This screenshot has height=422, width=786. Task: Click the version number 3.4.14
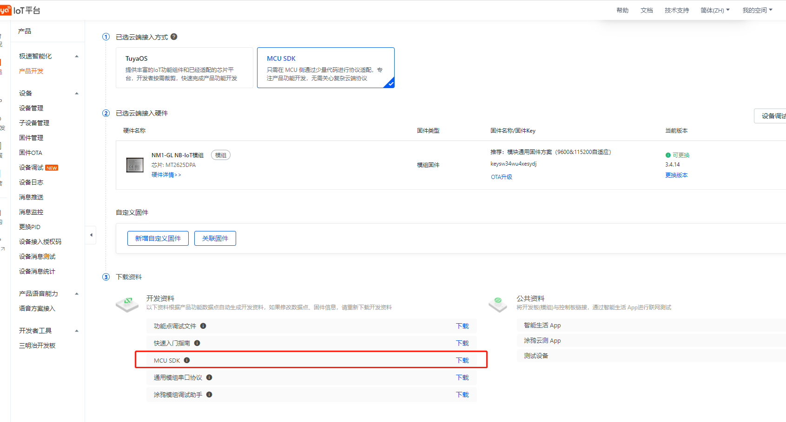[672, 165]
